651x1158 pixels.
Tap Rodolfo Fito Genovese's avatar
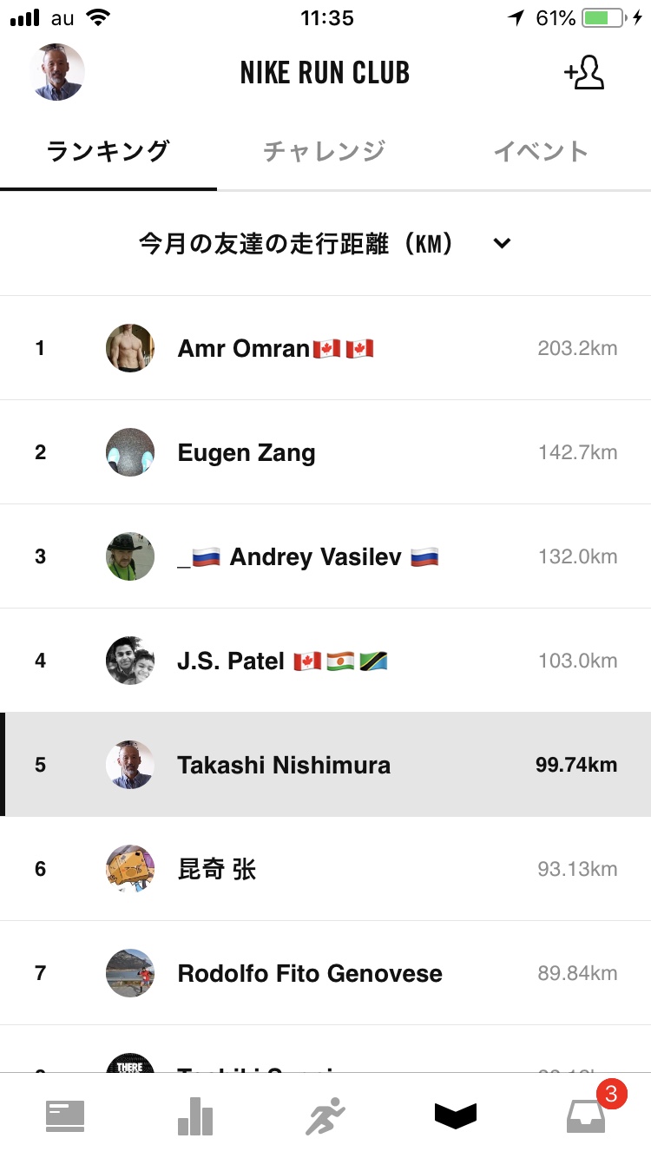point(130,973)
